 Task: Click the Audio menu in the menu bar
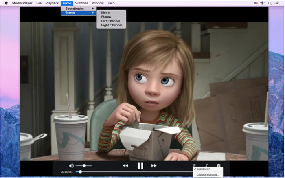tap(67, 3)
